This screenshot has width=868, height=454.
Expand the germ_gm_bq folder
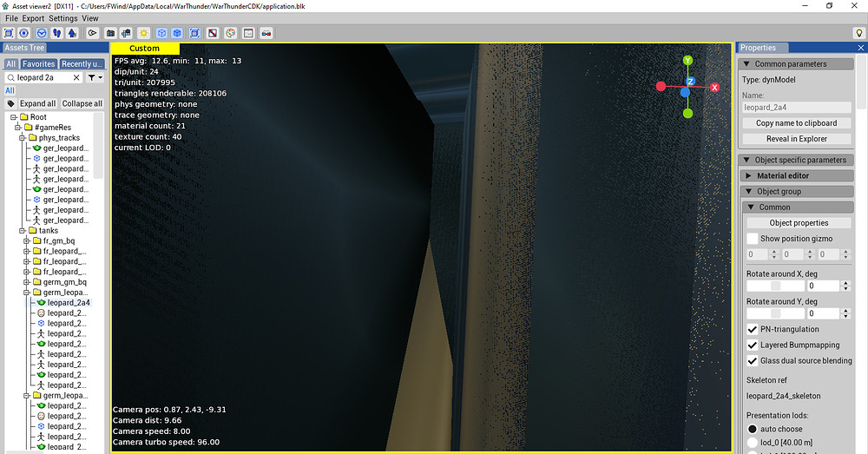(27, 282)
